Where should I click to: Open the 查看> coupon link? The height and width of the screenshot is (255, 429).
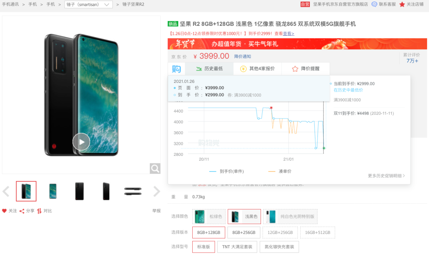click(x=289, y=34)
